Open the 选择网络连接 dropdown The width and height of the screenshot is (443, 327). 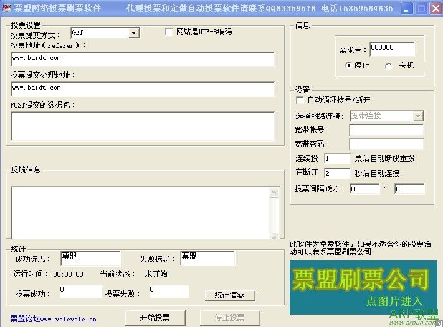[417, 116]
